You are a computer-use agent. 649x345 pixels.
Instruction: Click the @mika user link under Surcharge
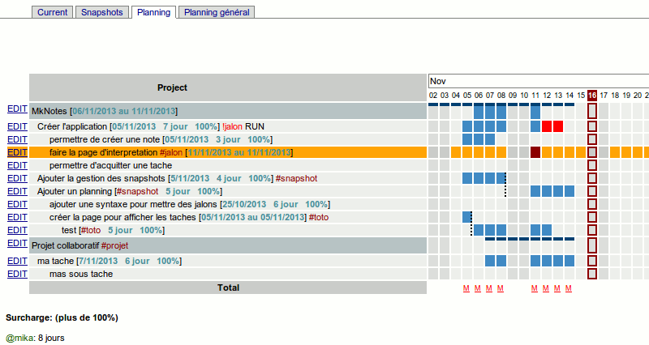click(x=19, y=338)
